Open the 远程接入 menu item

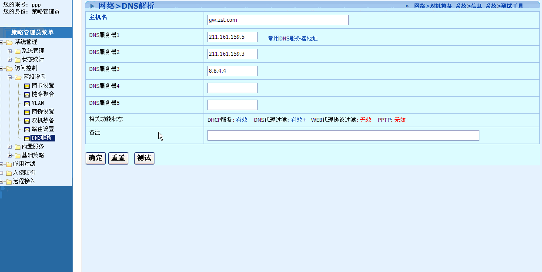24,181
